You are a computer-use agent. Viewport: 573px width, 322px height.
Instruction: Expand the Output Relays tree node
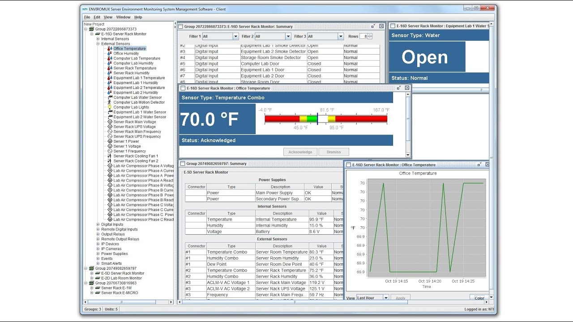point(98,234)
